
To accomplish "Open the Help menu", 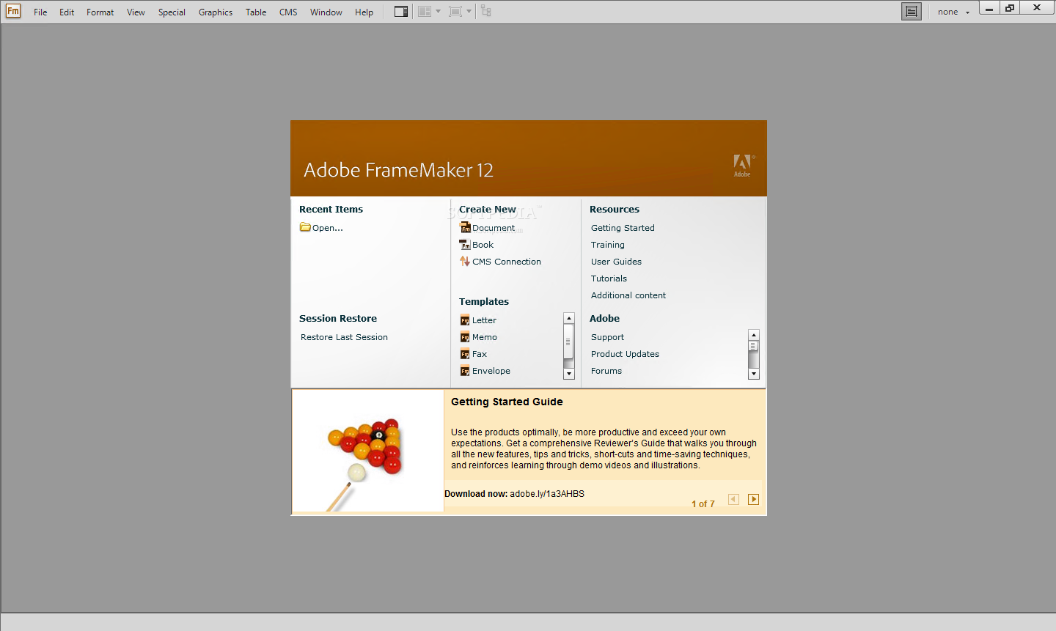I will 364,12.
